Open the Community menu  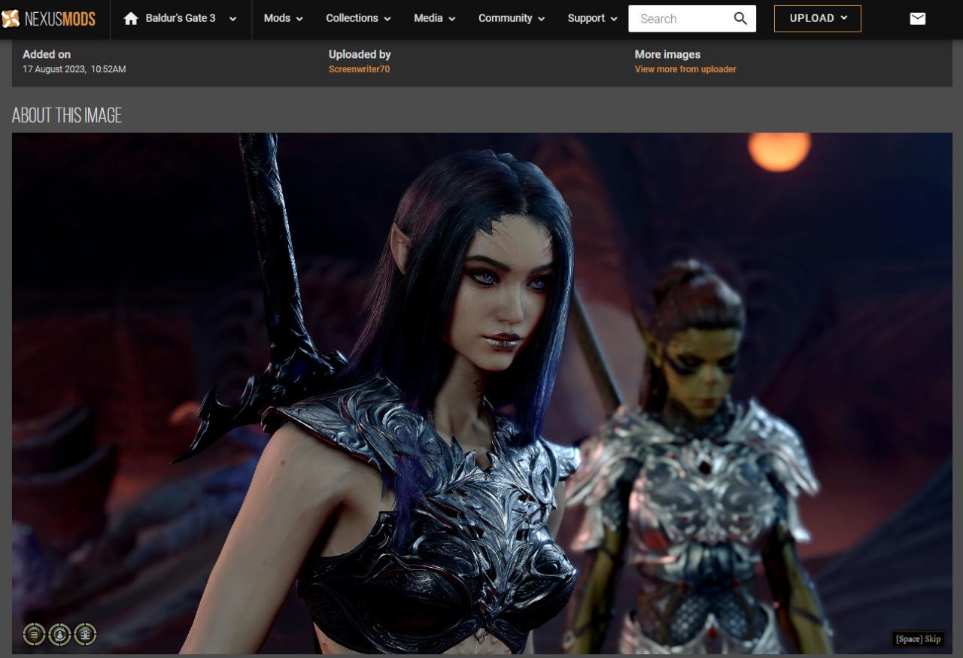[512, 19]
